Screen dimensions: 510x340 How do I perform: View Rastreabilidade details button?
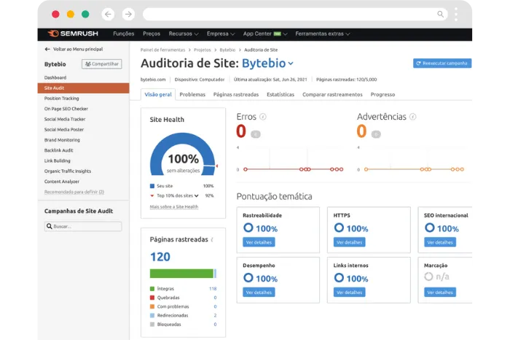coord(259,242)
